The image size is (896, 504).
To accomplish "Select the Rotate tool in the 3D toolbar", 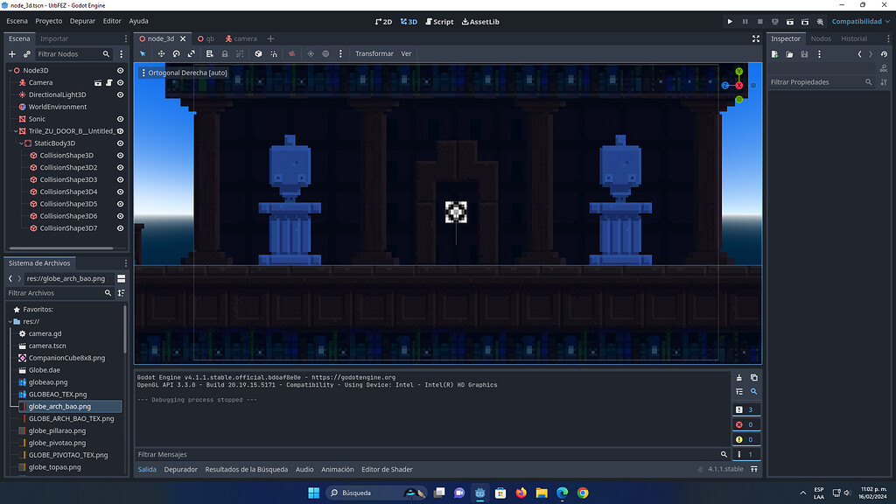I will tap(177, 53).
